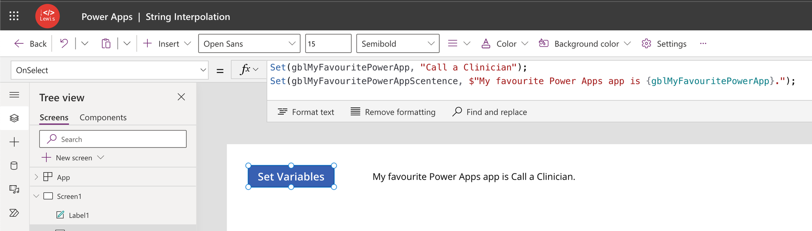Click the red Lewis logo icon

coord(48,16)
